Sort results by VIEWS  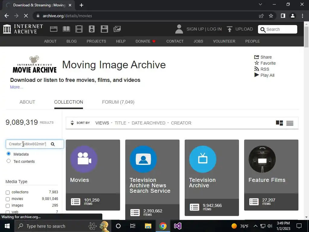(102, 123)
